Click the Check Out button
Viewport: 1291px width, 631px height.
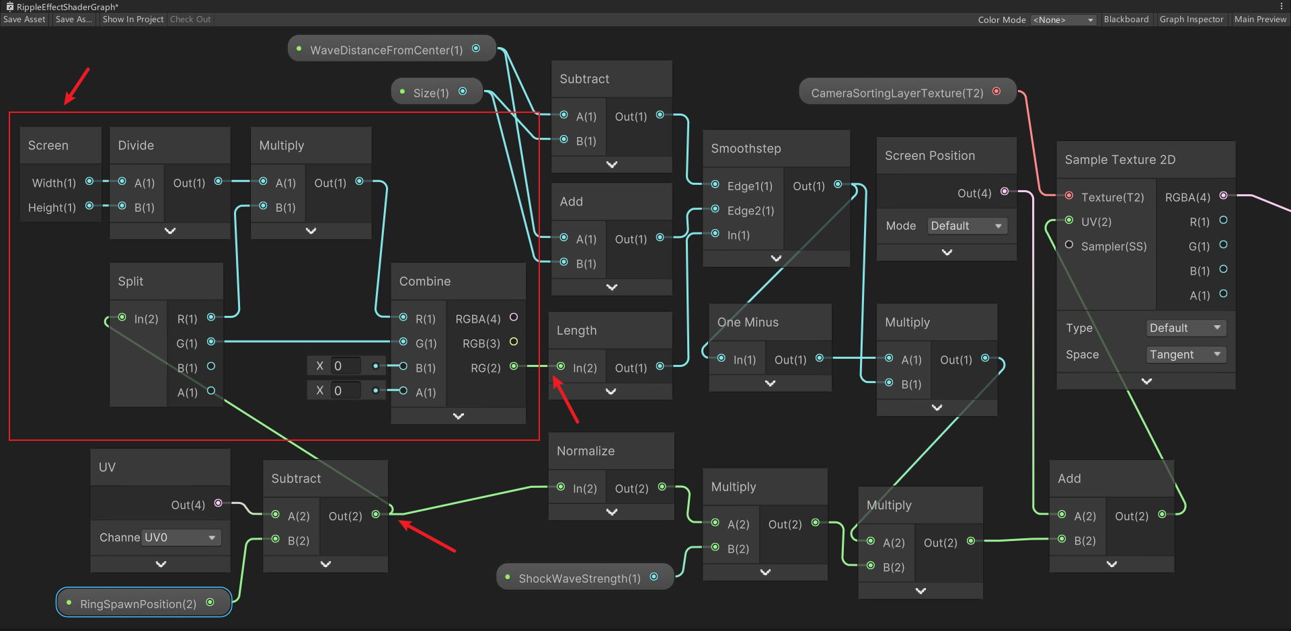pyautogui.click(x=190, y=19)
